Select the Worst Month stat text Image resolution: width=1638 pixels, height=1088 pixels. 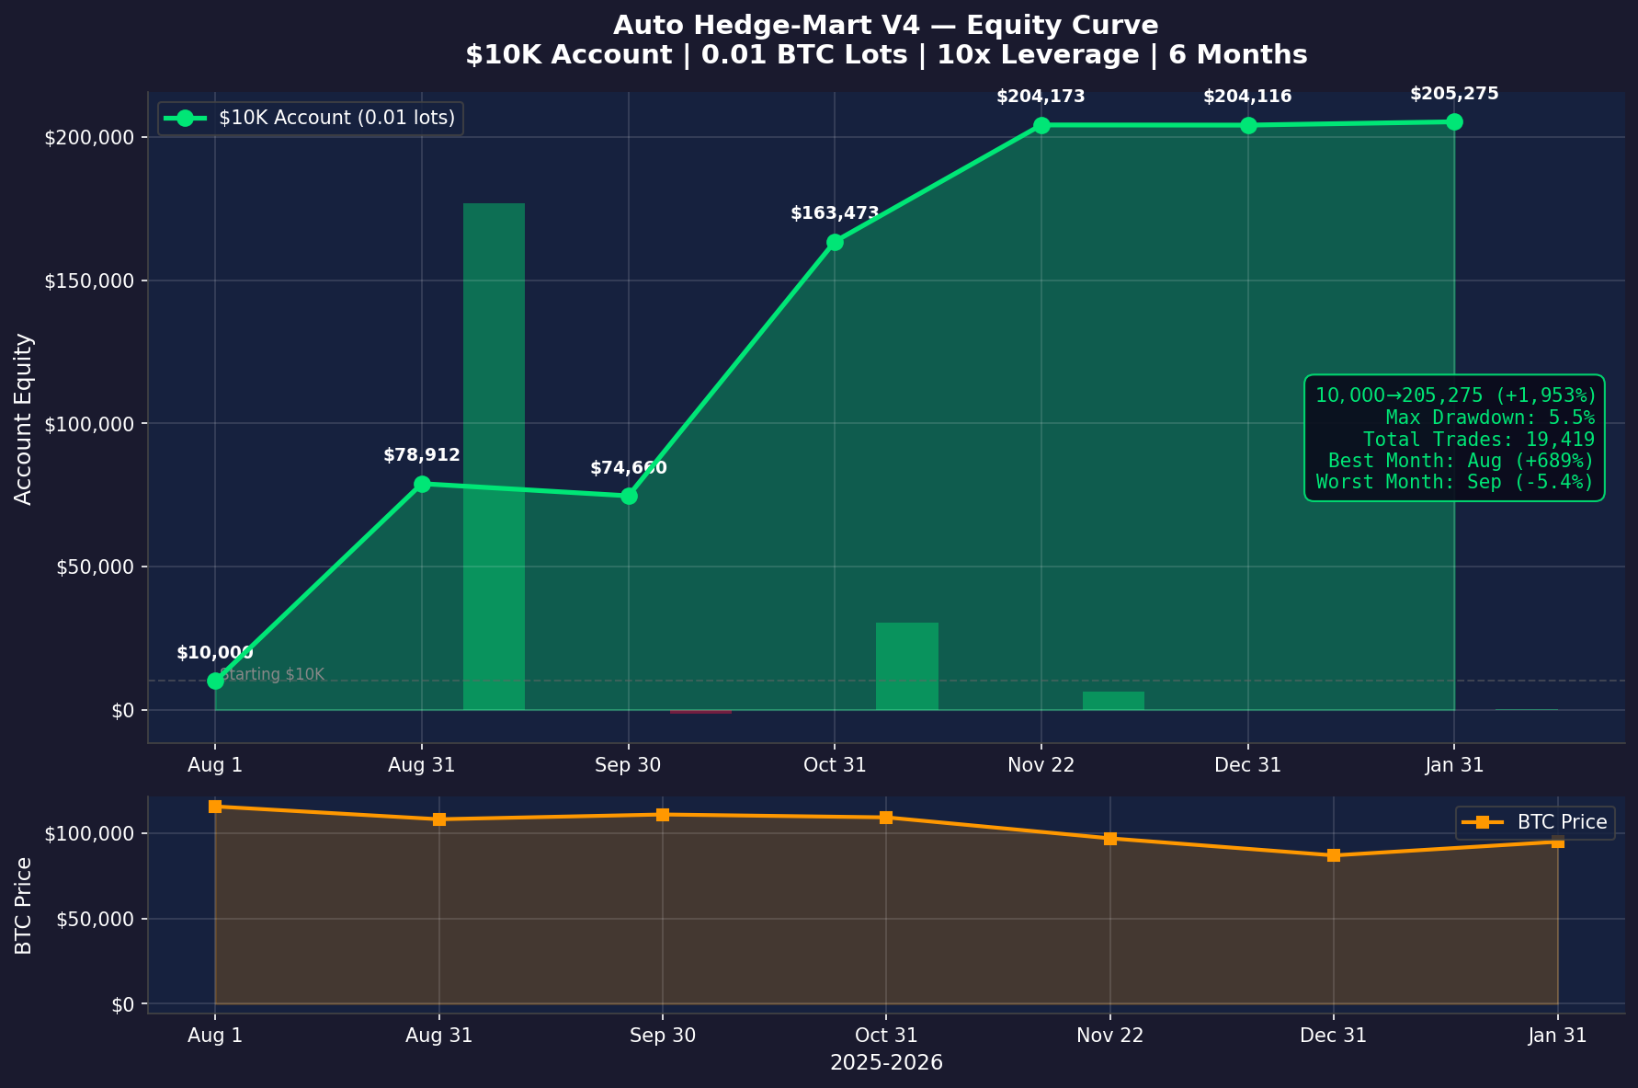[x=1454, y=482]
